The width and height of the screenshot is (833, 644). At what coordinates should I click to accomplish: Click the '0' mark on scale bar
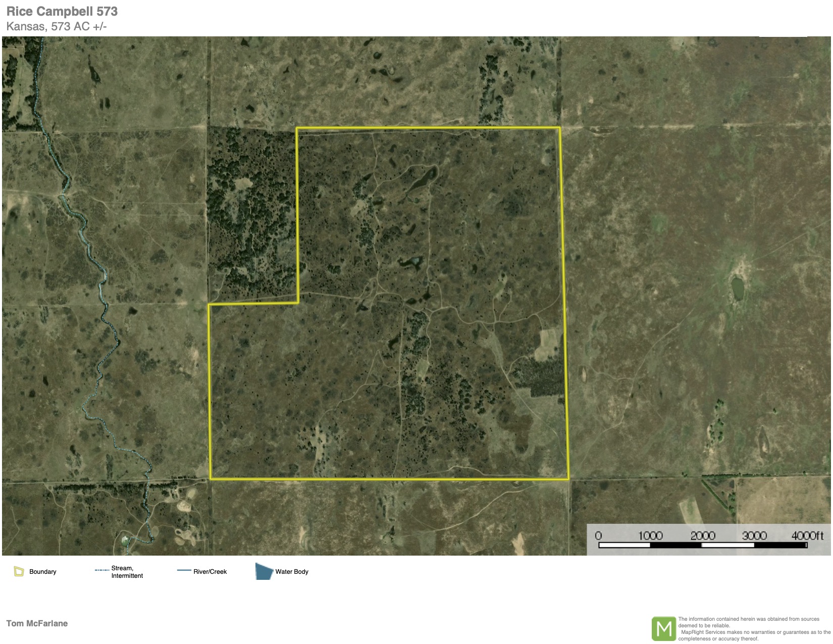point(598,535)
